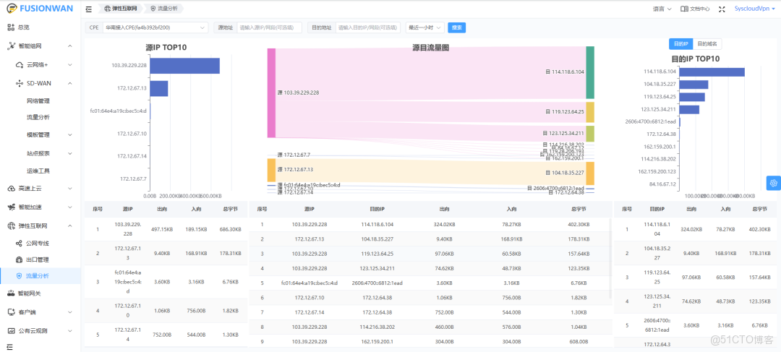781x352 pixels.
Task: Open the 运维工具 menu item
Action: (38, 171)
